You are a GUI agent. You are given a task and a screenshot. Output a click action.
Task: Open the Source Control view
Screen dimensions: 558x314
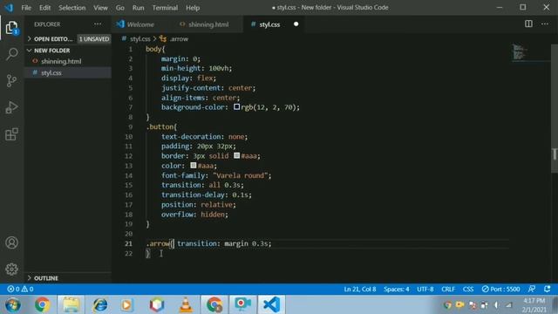coord(11,81)
